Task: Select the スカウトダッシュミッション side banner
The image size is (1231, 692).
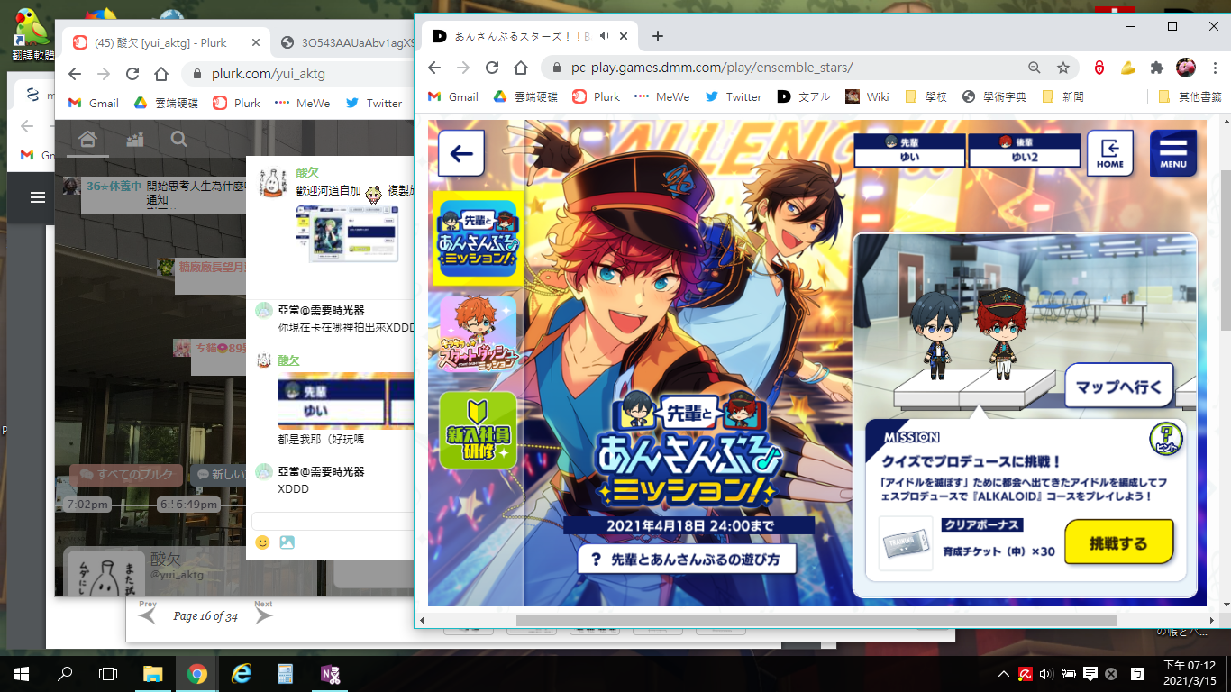Action: click(478, 335)
